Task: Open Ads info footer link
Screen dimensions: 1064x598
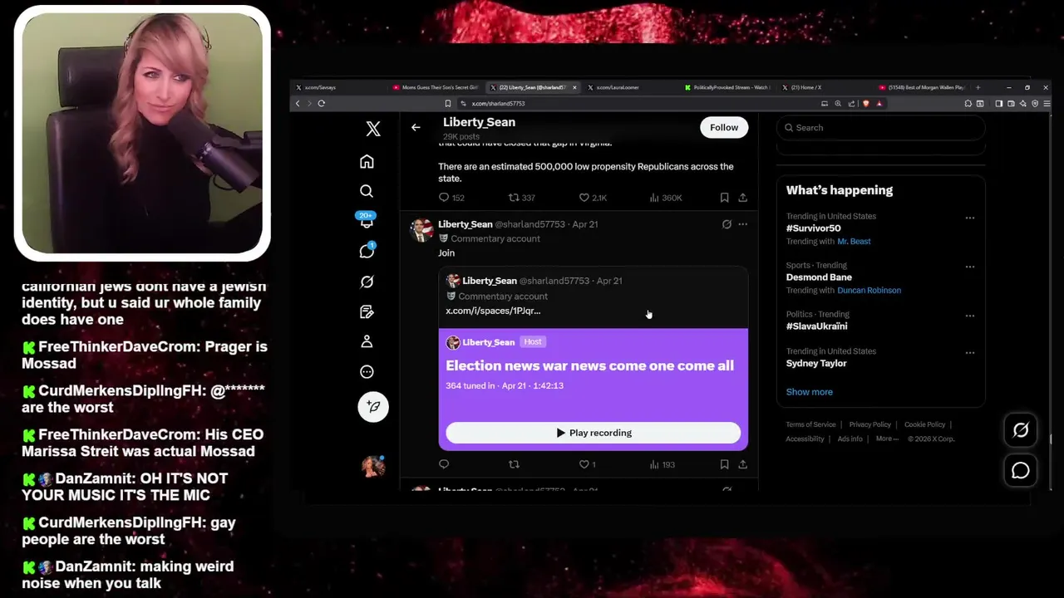Action: point(850,439)
